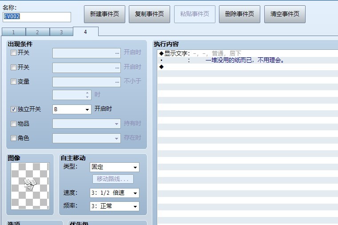Image resolution: width=338 pixels, height=225 pixels.
Task: Open the 速度 dropdown showing 1/2 倍速
Action: [x=115, y=193]
